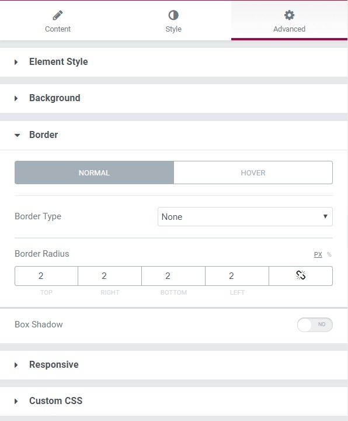Click the Border Type dropdown arrow
The height and width of the screenshot is (421, 348).
tap(325, 216)
